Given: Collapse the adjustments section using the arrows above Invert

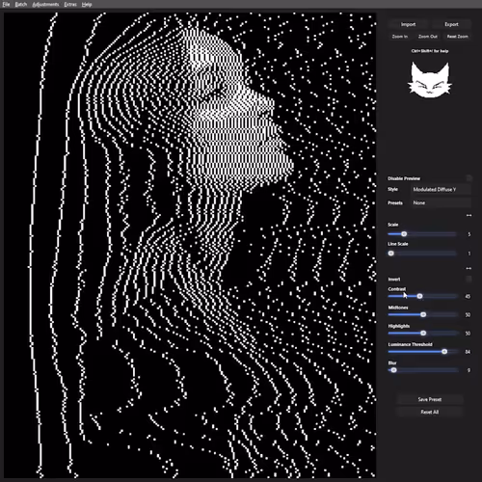Looking at the screenshot, I should coord(469,268).
